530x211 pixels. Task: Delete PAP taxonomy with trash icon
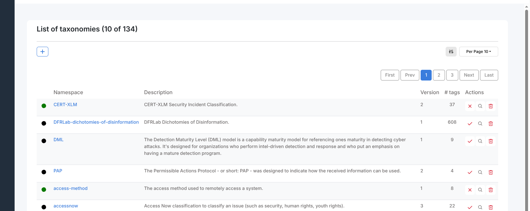coord(491,172)
